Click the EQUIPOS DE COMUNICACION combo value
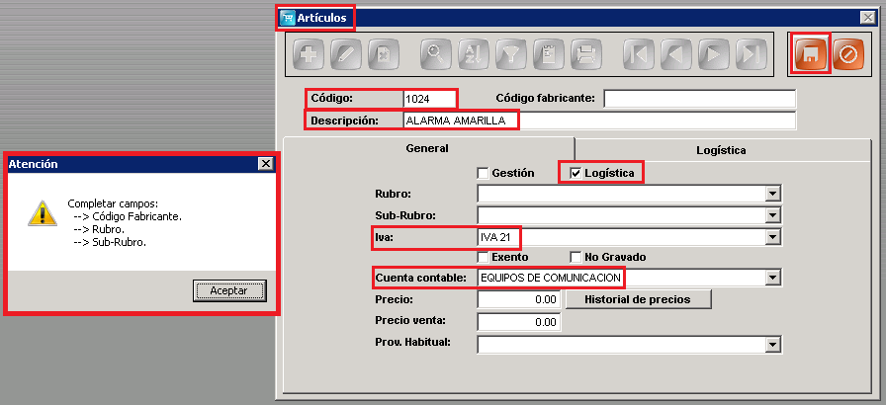 (x=551, y=278)
